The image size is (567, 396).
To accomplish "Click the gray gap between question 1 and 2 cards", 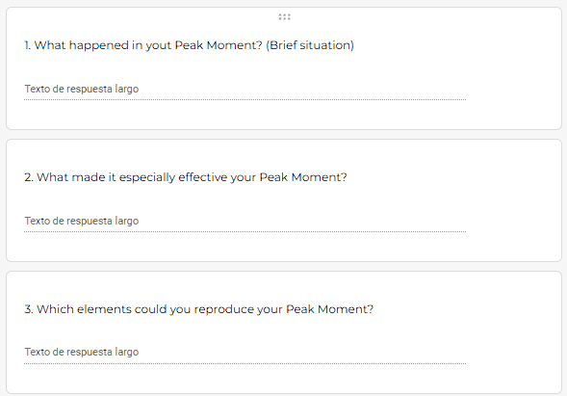I will [283, 134].
